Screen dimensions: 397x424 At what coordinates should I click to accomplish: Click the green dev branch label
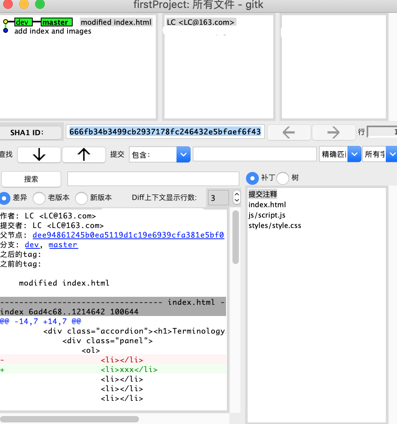click(x=23, y=22)
